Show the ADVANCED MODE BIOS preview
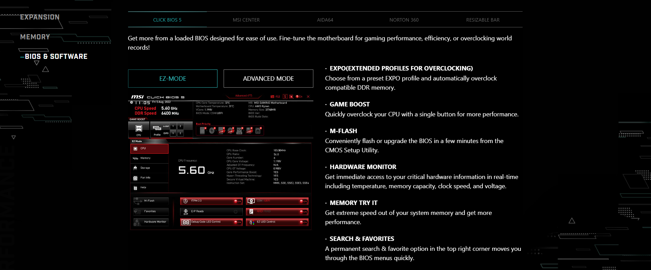This screenshot has height=270, width=651. pos(268,79)
